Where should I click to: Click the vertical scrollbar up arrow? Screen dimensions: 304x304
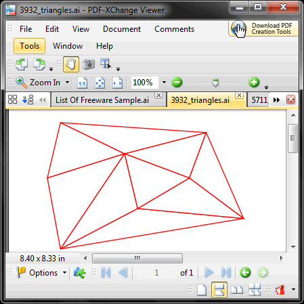(293, 115)
